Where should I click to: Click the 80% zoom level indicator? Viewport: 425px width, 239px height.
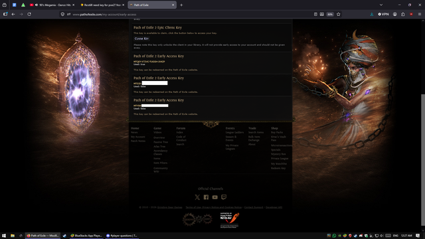tap(330, 14)
